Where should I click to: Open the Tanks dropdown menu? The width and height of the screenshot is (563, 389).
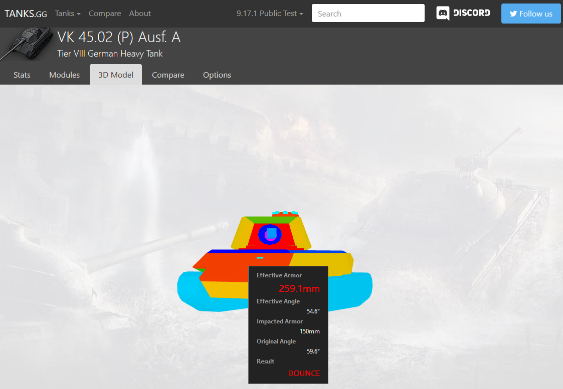pyautogui.click(x=68, y=14)
